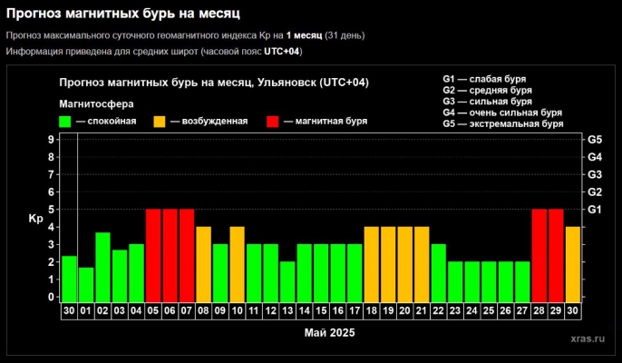
Task: Select the red bar for May 06
Action: (x=170, y=255)
